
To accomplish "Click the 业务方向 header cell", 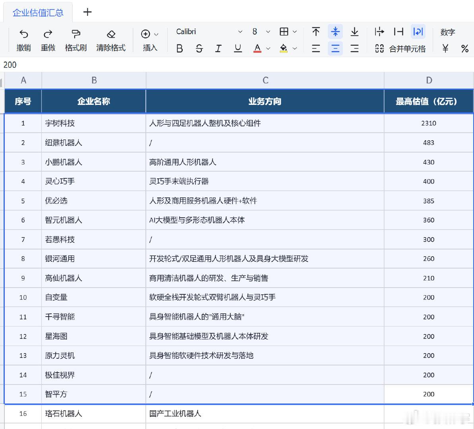I will coord(265,101).
